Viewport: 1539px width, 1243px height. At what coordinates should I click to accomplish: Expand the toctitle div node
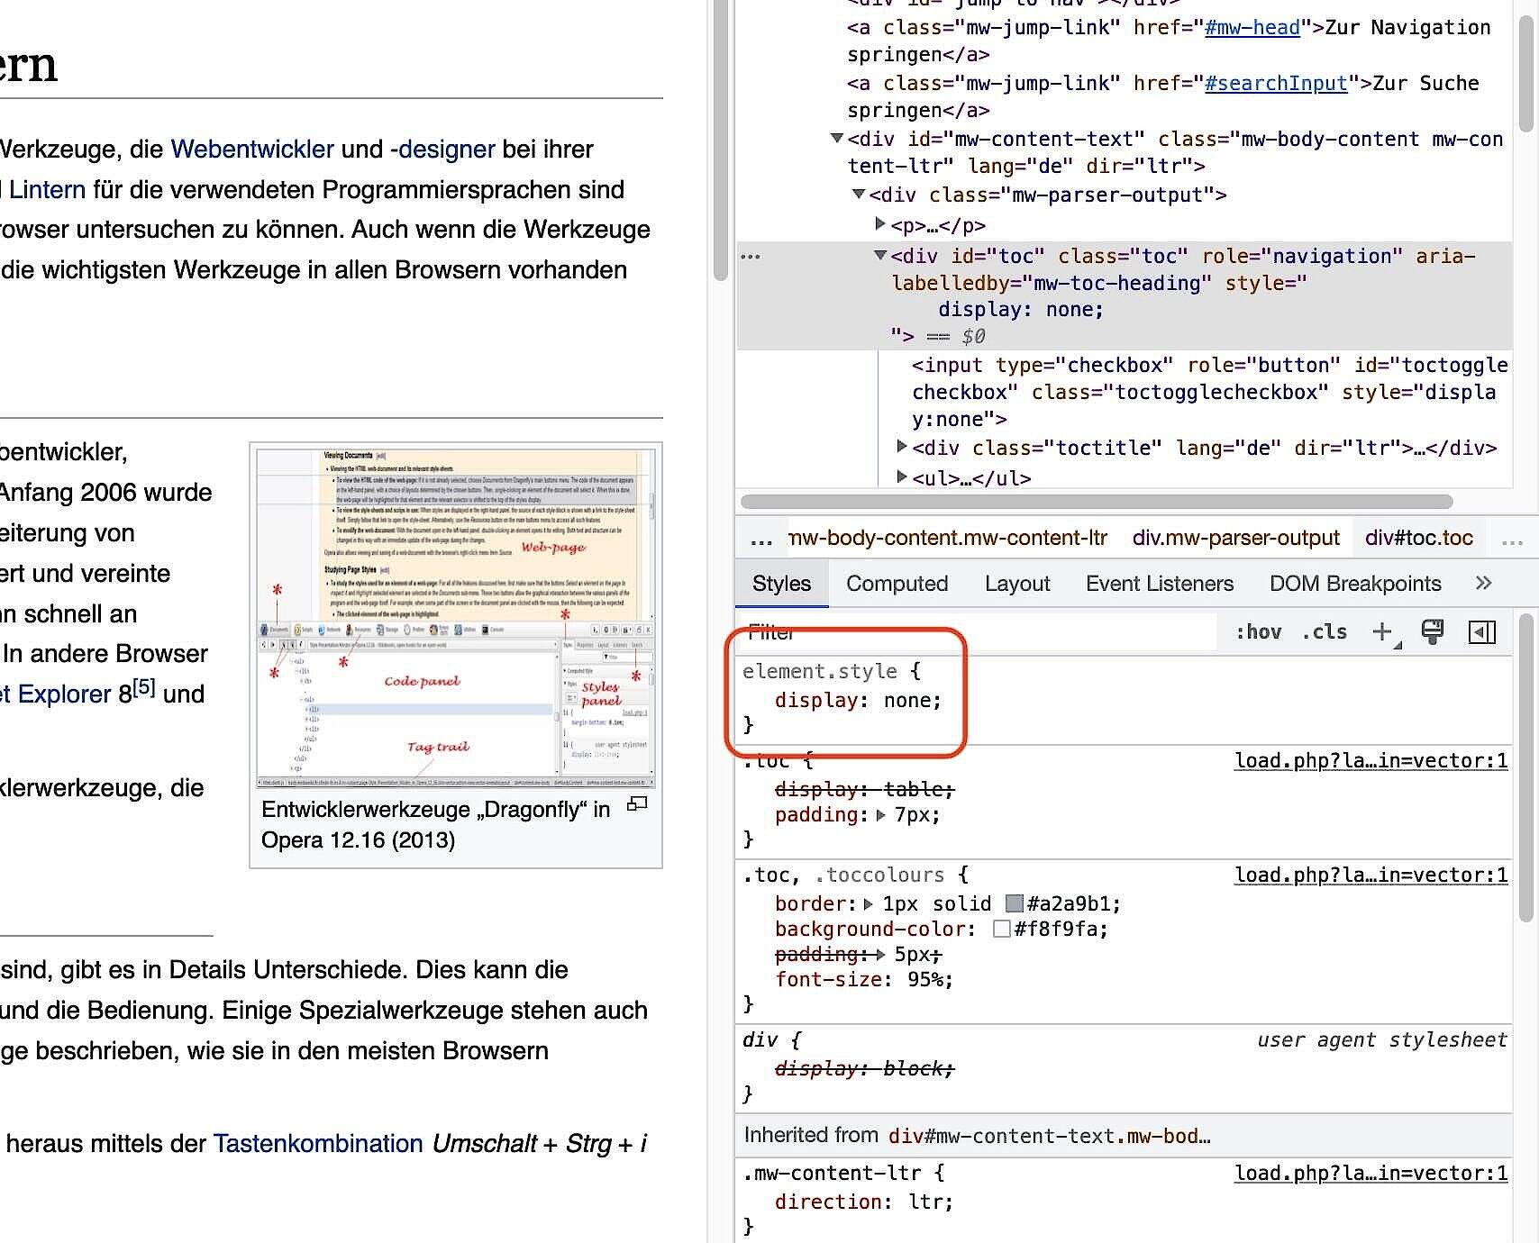[x=901, y=447]
